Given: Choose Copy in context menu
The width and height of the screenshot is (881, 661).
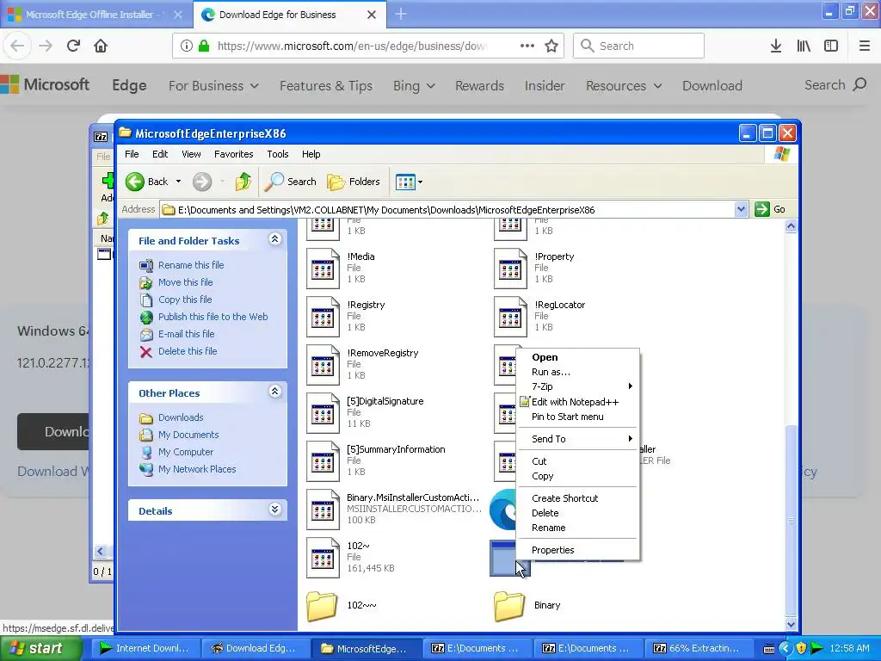Looking at the screenshot, I should click(x=577, y=476).
